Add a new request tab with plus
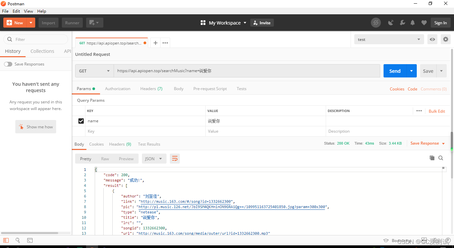This screenshot has height=248, width=454. (155, 43)
